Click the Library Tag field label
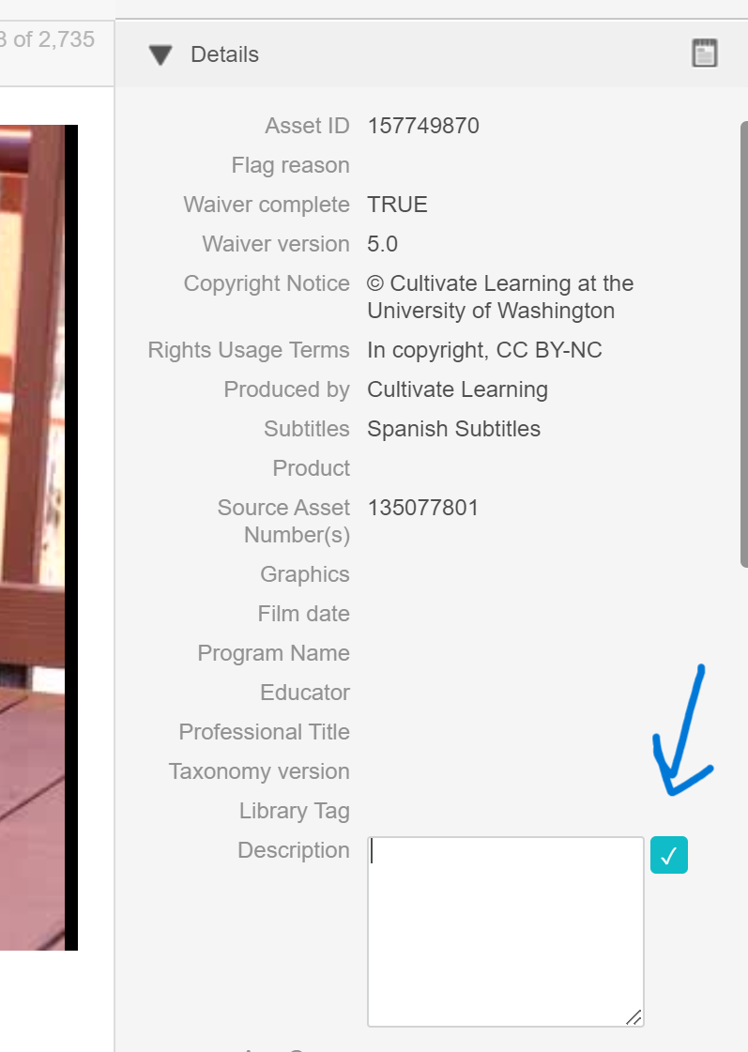Image resolution: width=748 pixels, height=1052 pixels. [x=294, y=811]
